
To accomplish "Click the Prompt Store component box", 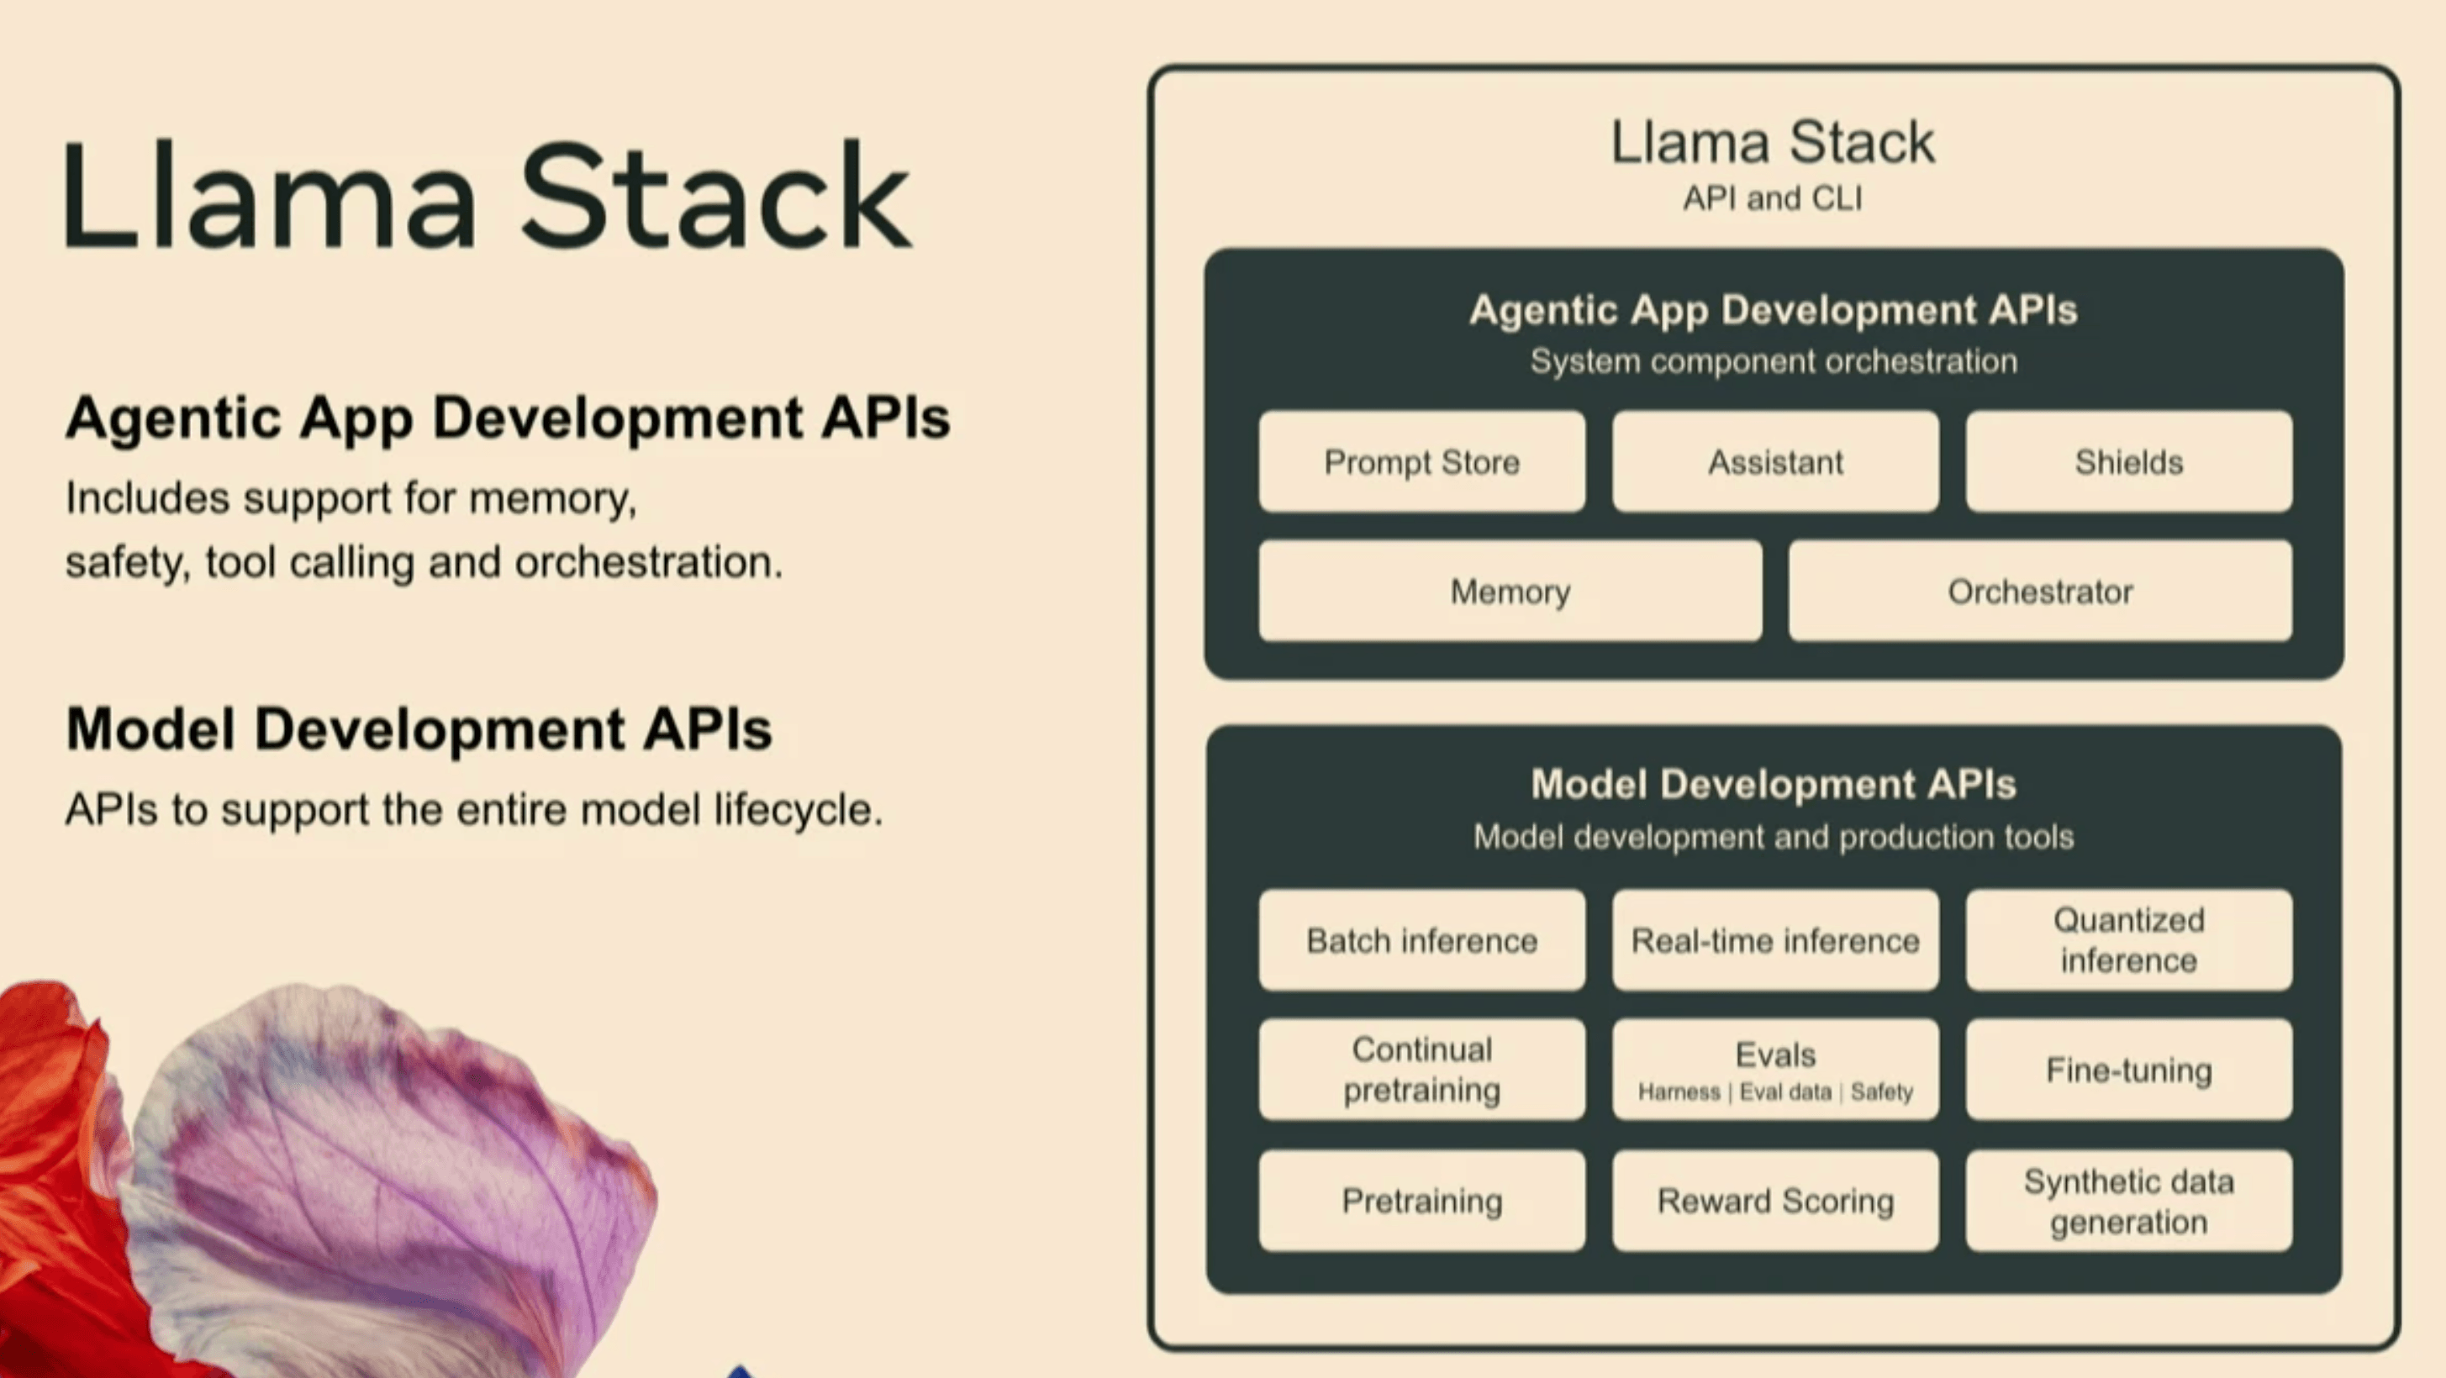I will (x=1421, y=461).
